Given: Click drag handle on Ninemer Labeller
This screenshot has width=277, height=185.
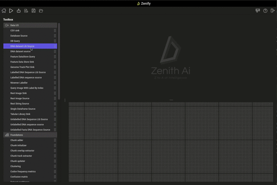Looking at the screenshot, I should pyautogui.click(x=55, y=83).
